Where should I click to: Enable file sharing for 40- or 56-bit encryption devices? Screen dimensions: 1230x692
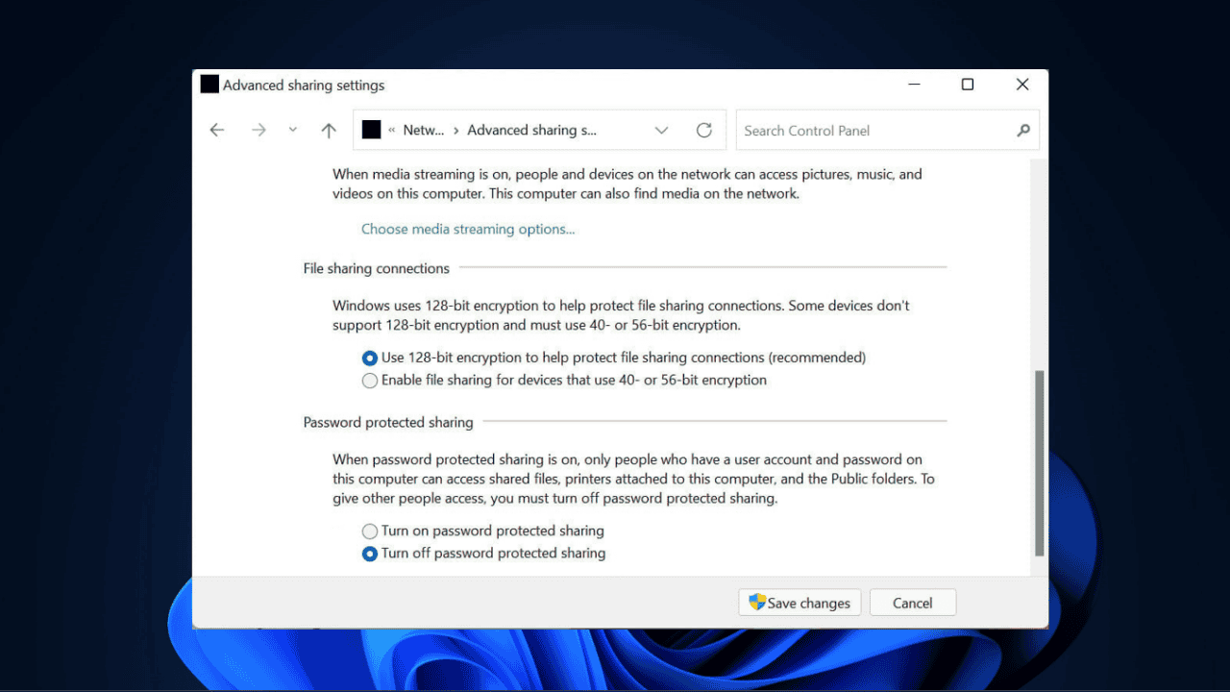[370, 381]
